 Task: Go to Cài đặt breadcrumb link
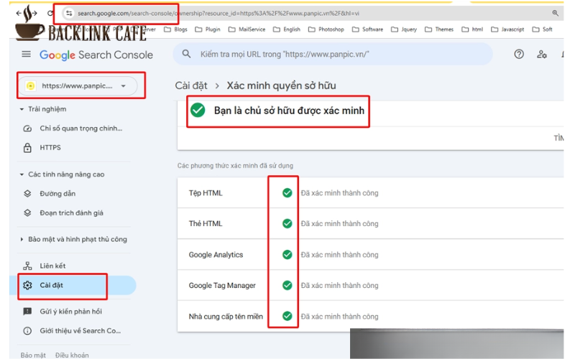tap(191, 85)
